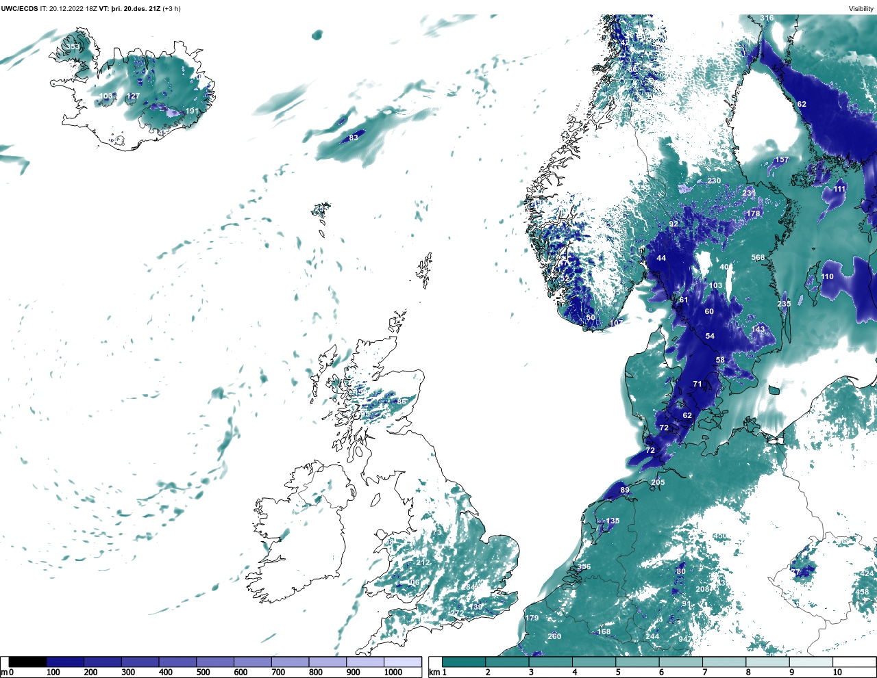The image size is (877, 678).
Task: Click the map value '83' over the ocean
Action: coord(354,138)
